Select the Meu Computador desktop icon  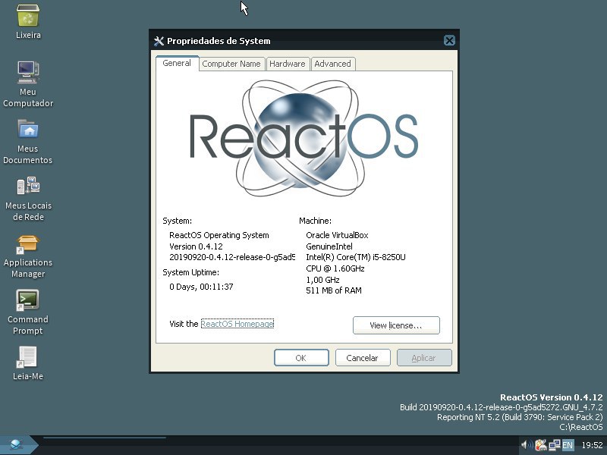pos(28,72)
